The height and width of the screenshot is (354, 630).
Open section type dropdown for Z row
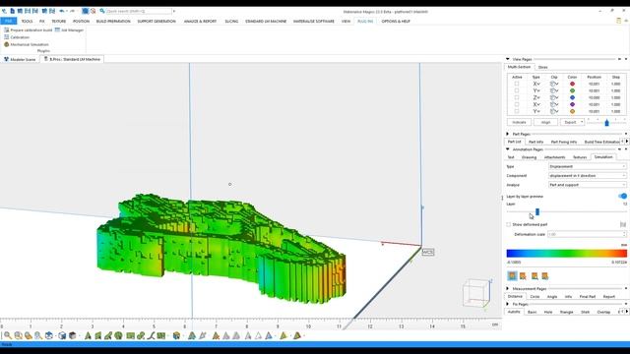(536, 97)
